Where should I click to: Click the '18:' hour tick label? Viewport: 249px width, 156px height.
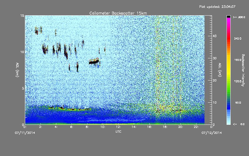click(165, 127)
